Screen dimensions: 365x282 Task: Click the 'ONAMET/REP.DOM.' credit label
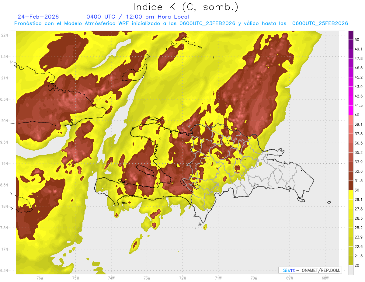(x=321, y=270)
